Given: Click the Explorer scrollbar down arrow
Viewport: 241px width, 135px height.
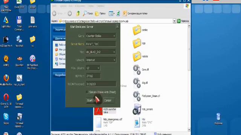Looking at the screenshot, I should tap(189, 129).
